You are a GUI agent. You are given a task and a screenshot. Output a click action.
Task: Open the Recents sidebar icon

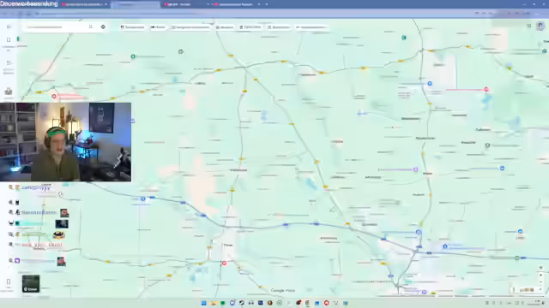[9, 63]
